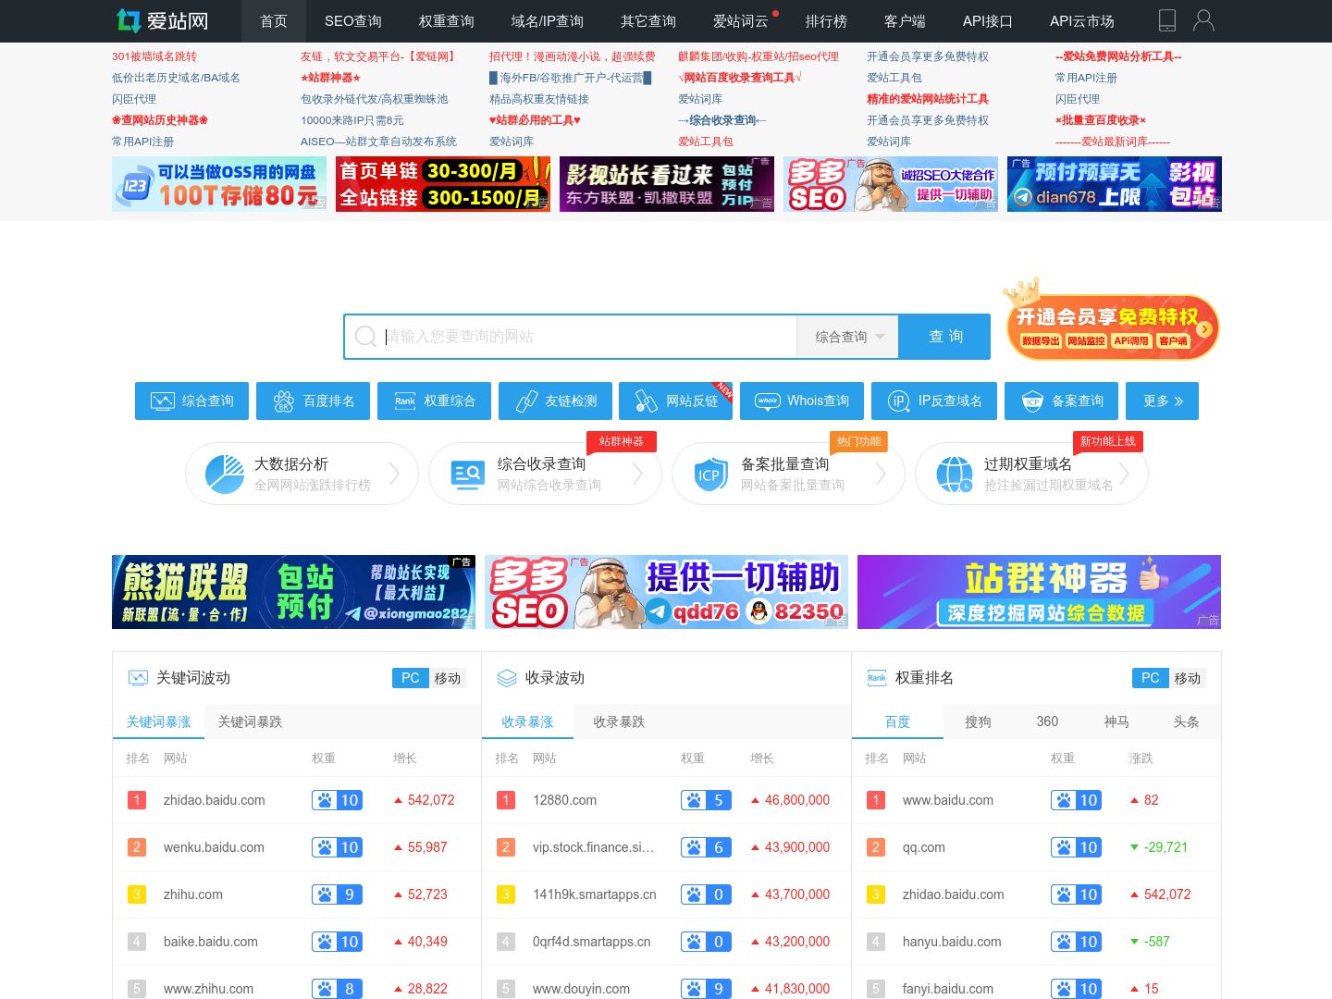Viewport: 1332px width, 999px height.
Task: Click the 大数据分析 pie chart icon
Action: [x=225, y=474]
